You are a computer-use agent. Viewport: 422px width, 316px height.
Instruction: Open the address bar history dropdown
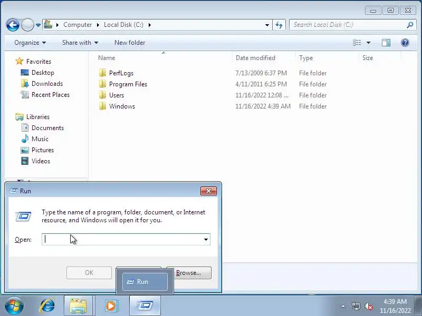click(x=267, y=25)
